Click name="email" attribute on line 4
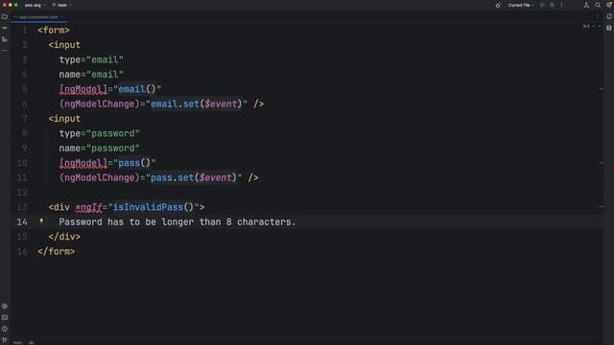 coord(91,75)
